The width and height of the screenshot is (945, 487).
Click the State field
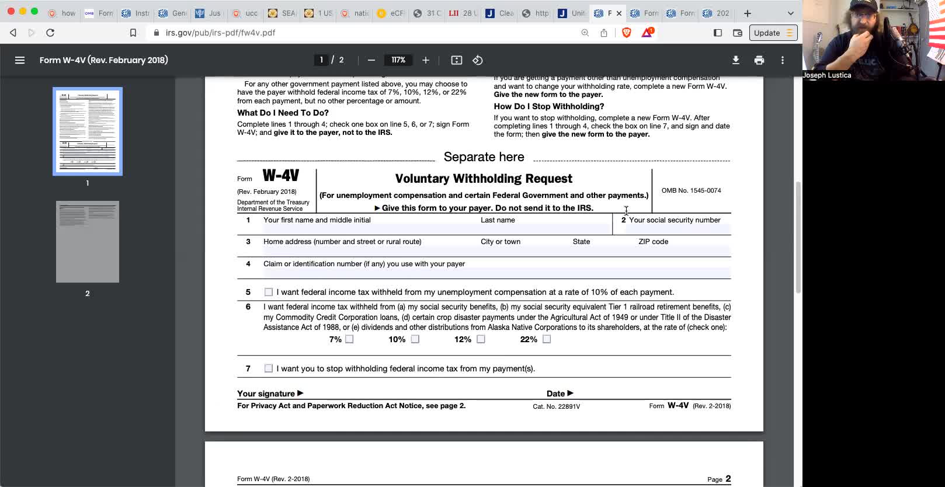pyautogui.click(x=604, y=251)
